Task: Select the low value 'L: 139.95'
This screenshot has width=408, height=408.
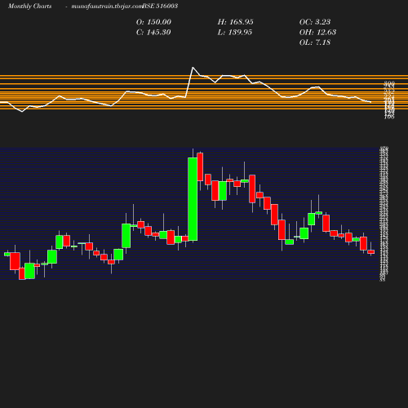Action: [235, 33]
